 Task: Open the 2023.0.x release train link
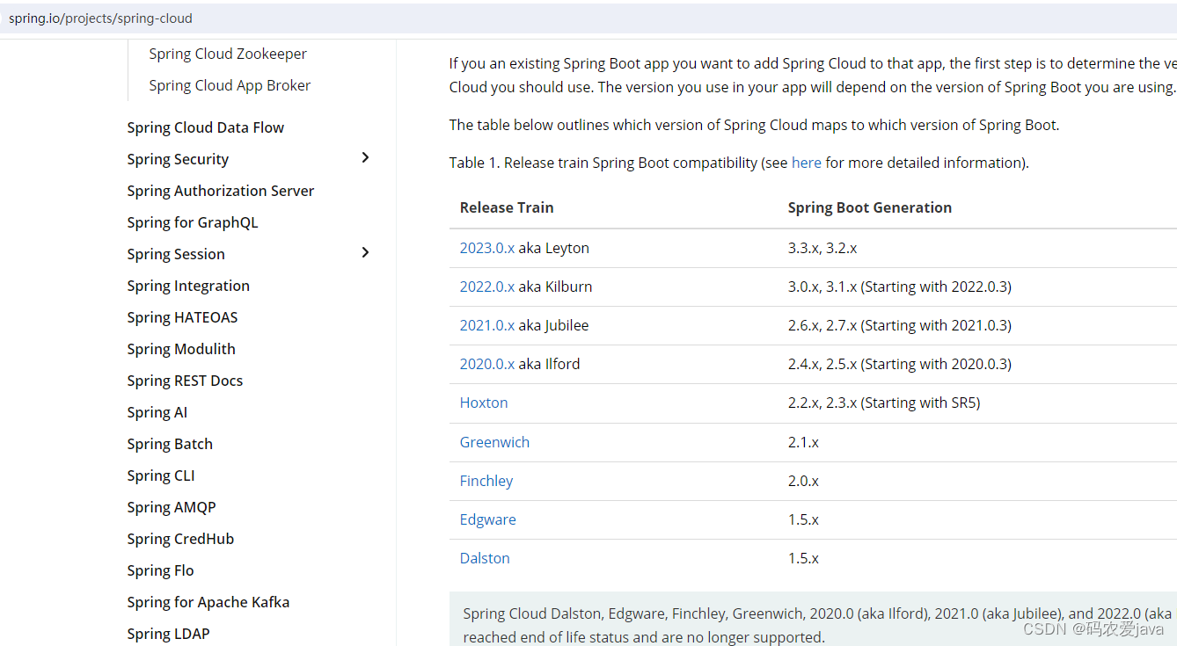(487, 248)
